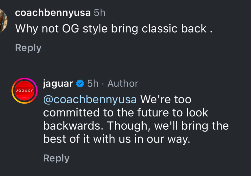Select the Author label beside jaguar
The height and width of the screenshot is (176, 251).
(123, 84)
